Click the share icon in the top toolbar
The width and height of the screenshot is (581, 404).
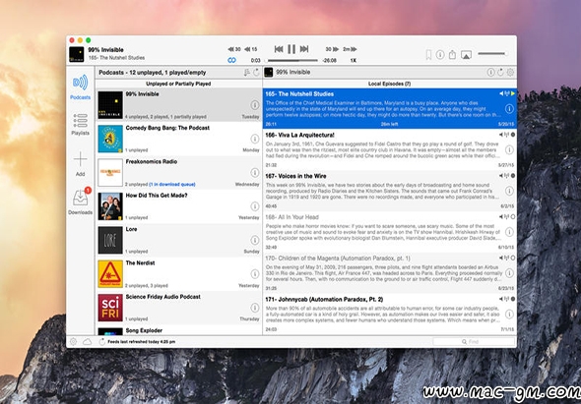point(452,55)
